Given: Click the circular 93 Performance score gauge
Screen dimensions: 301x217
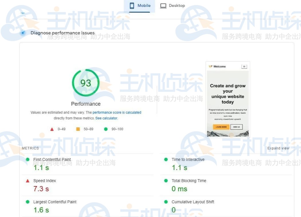Looking at the screenshot, I should pyautogui.click(x=86, y=83).
